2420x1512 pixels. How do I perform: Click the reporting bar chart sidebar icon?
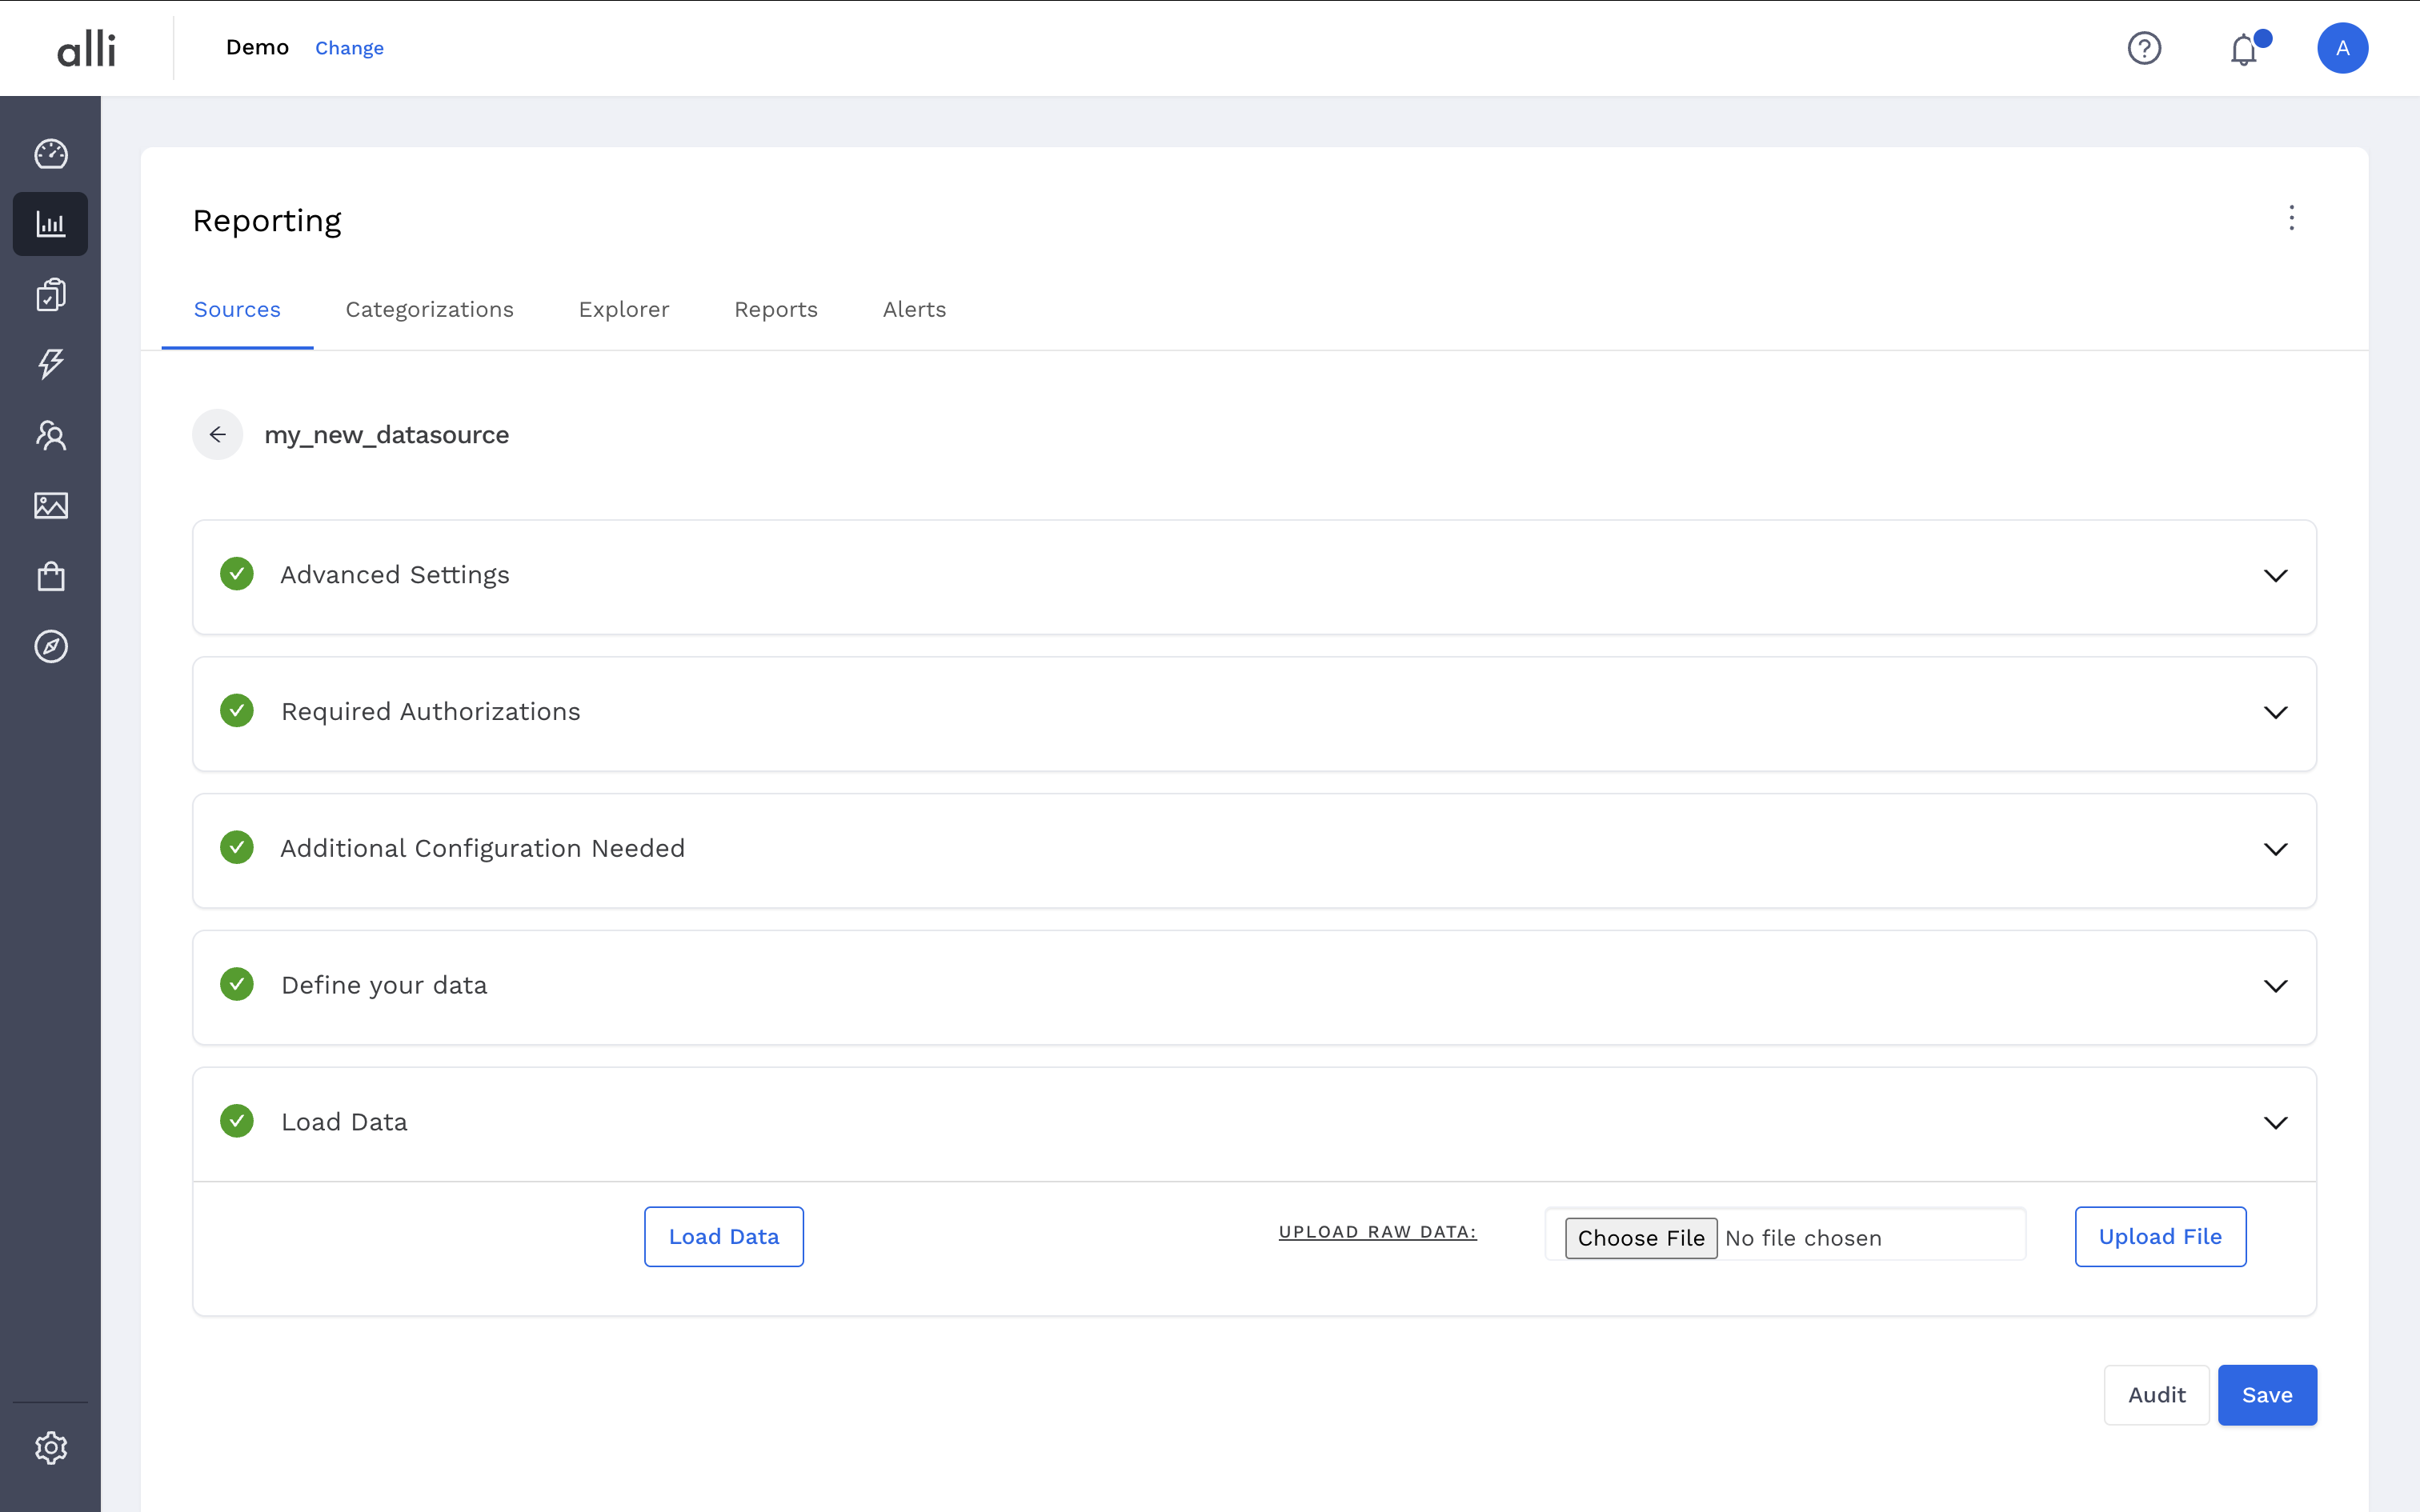click(x=51, y=224)
